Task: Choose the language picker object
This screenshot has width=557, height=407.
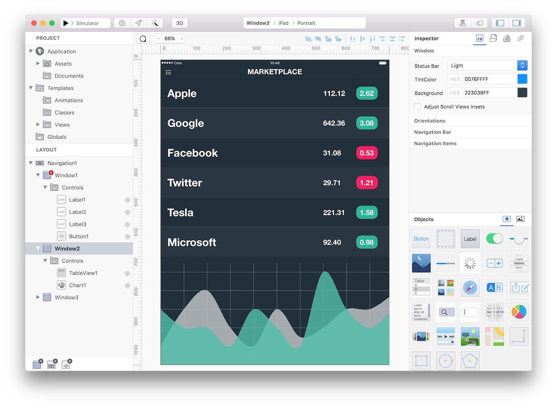Action: 519,263
